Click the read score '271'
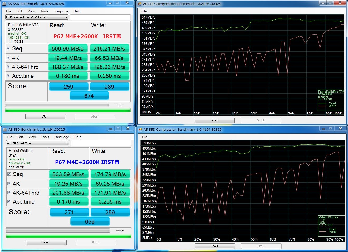The image size is (348, 252). tap(69, 212)
